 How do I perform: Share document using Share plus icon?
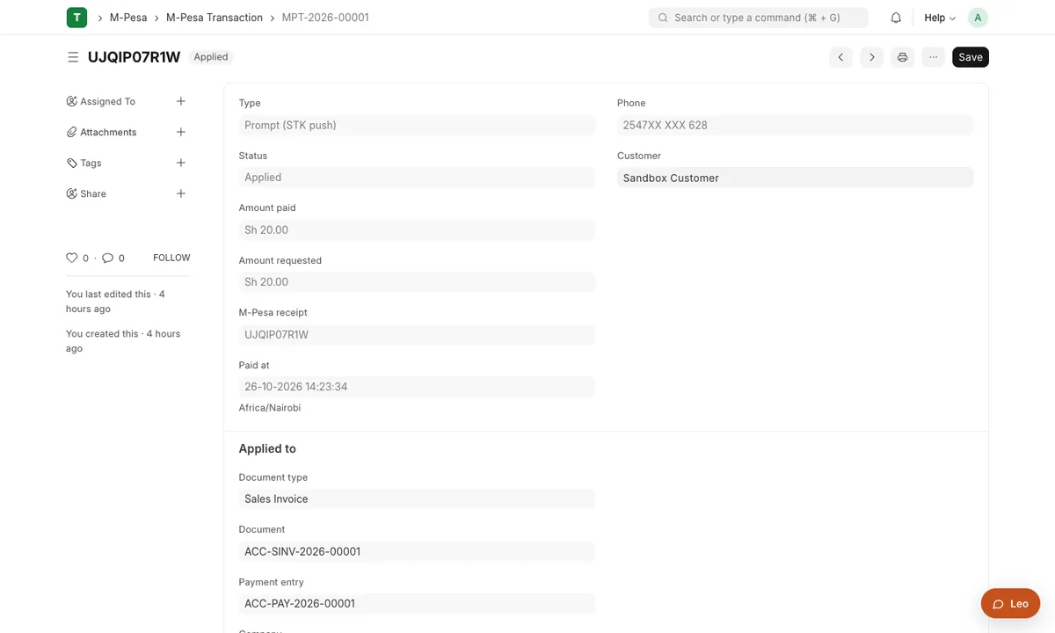(x=181, y=193)
